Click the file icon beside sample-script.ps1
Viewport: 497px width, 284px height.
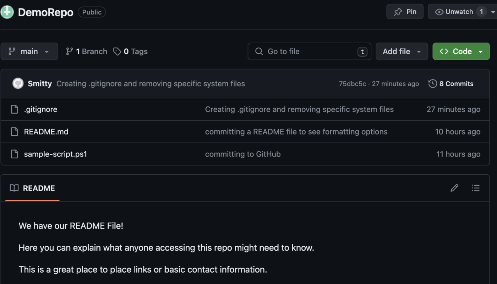tap(14, 154)
